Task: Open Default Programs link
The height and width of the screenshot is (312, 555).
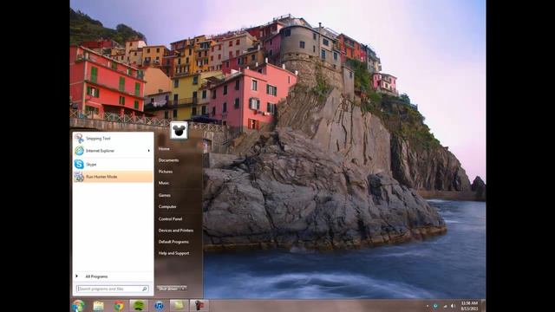Action: click(x=173, y=242)
